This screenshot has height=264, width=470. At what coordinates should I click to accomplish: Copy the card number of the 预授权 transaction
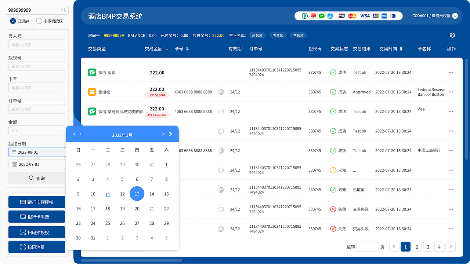(x=221, y=92)
